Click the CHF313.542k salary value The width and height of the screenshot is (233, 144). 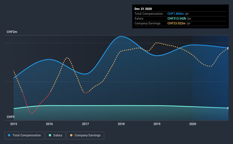(177, 18)
